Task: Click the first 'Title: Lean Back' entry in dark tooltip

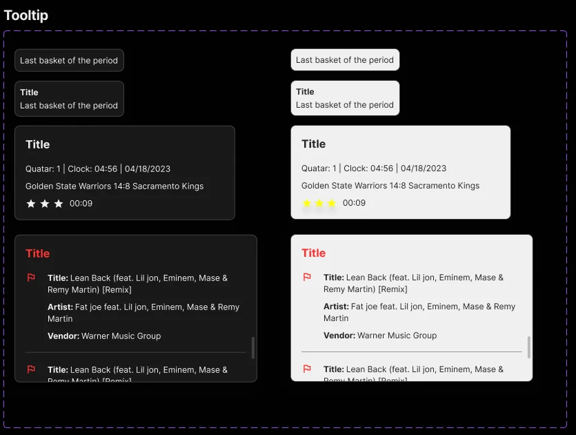Action: coord(137,284)
